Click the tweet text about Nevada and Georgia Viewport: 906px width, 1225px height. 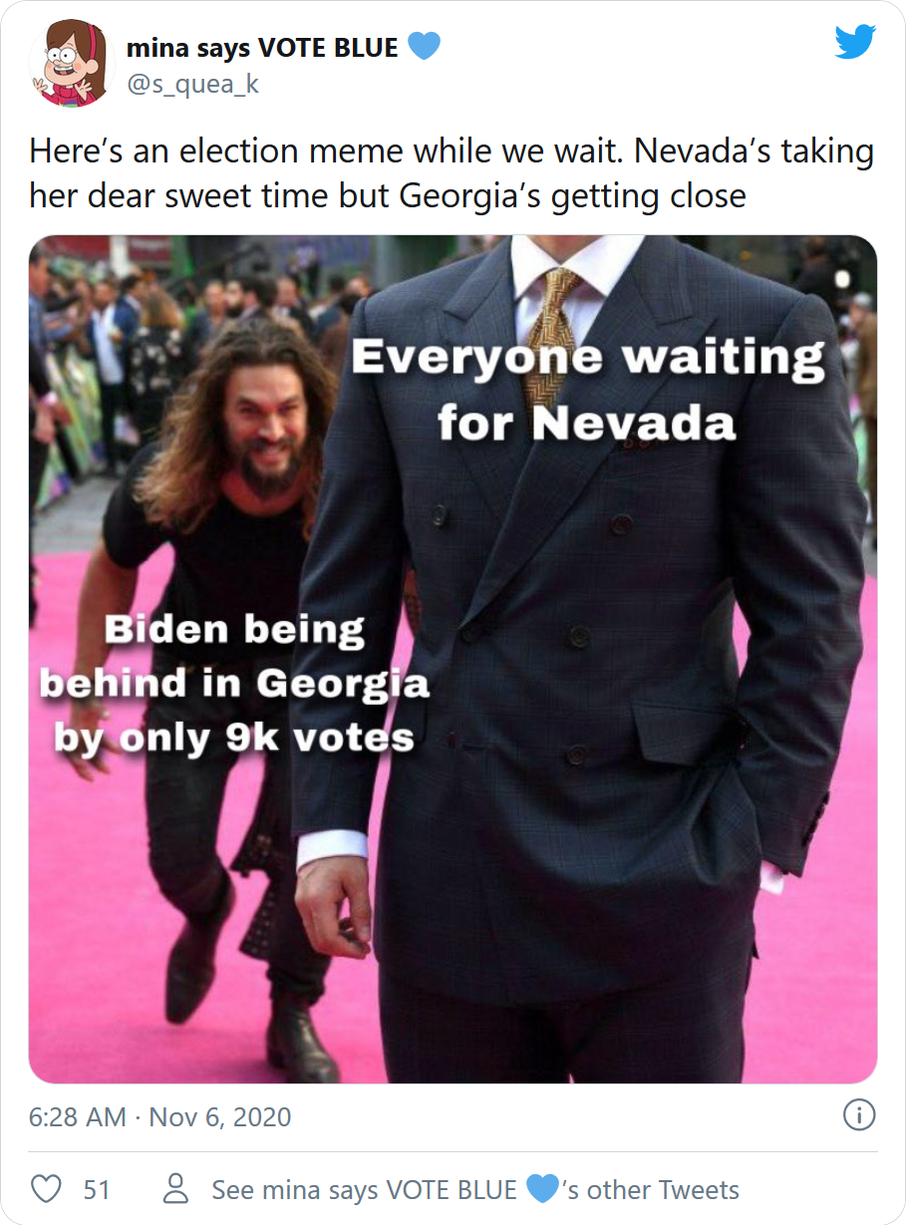pos(452,172)
